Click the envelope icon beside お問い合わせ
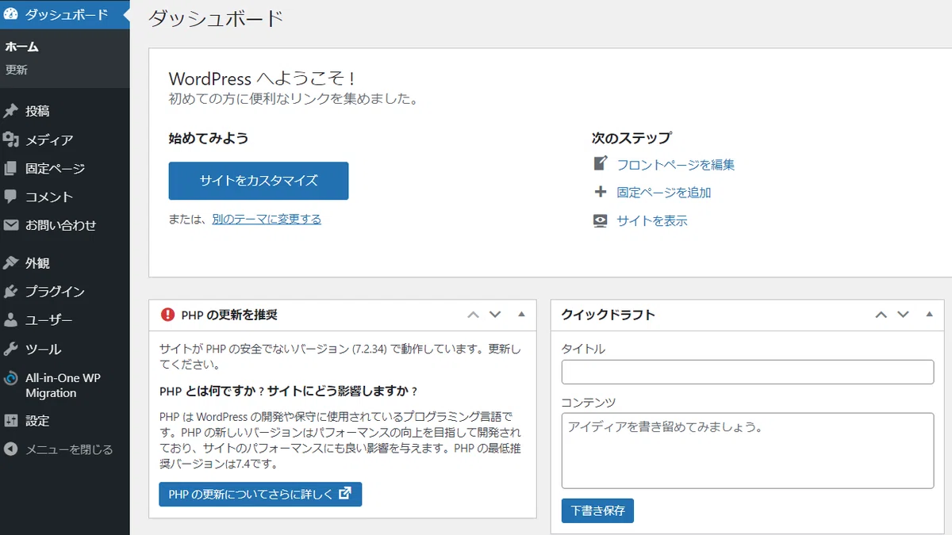Image resolution: width=952 pixels, height=535 pixels. click(11, 225)
